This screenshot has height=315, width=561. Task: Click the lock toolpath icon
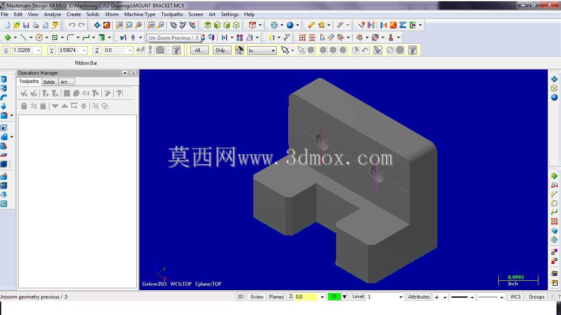[24, 106]
